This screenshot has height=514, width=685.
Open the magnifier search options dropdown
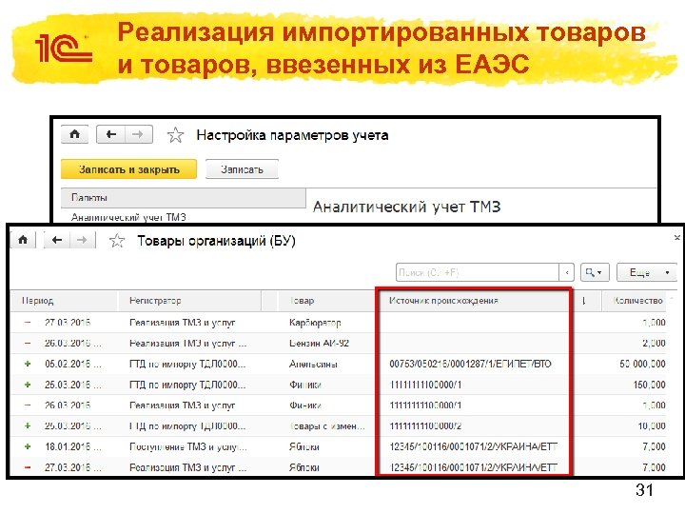tap(594, 272)
